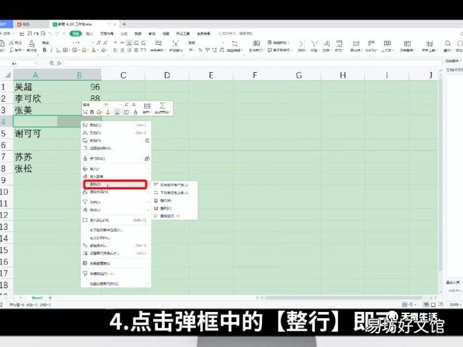Screen dimensions: 463x347
Task: Toggle italic in the ribbon
Action: [x=52, y=50]
